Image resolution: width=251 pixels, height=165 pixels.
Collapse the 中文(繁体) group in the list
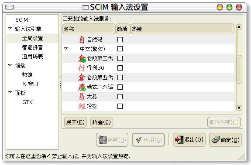tap(66, 48)
